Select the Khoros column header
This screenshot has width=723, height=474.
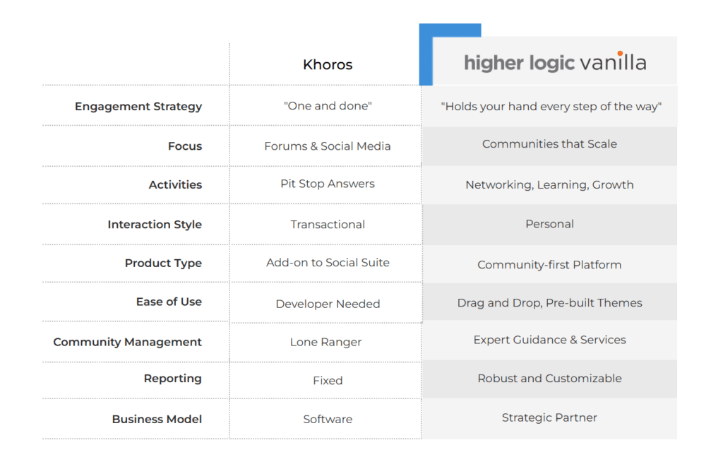point(328,65)
